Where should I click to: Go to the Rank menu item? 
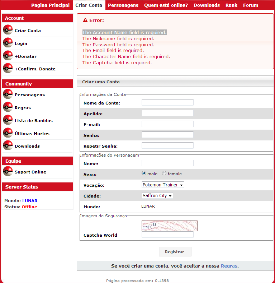point(231,5)
